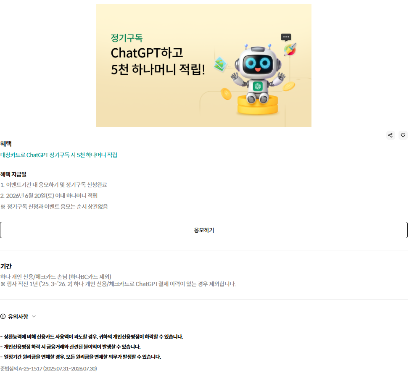Expand the 유의사항 chevron arrow

34,316
